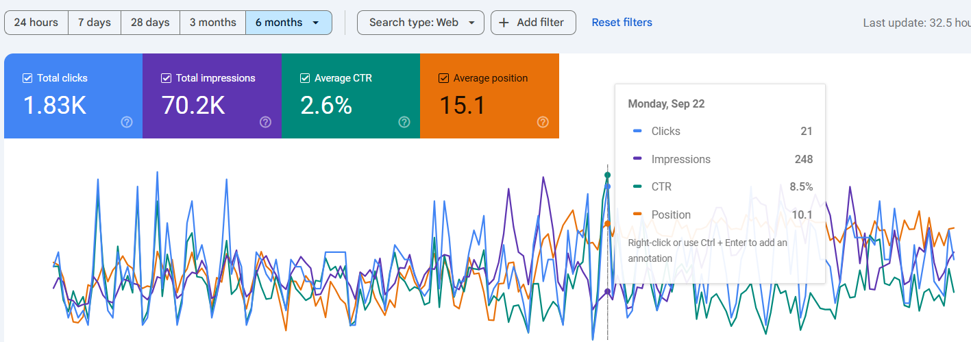971x342 pixels.
Task: Disable the Average CTR checkbox
Action: pos(305,78)
